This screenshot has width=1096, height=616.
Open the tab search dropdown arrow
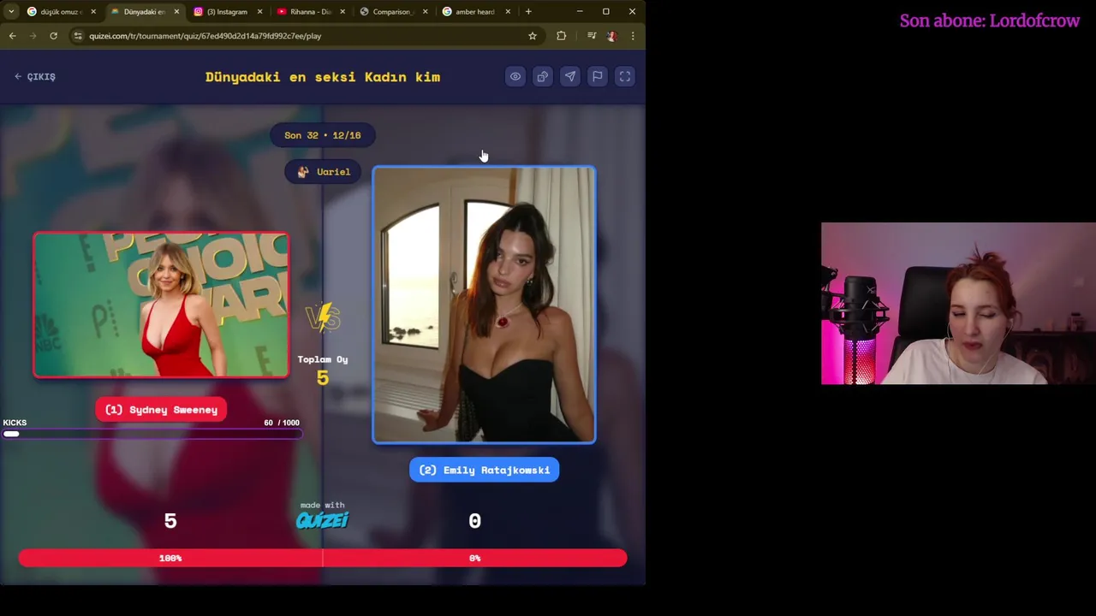[x=11, y=12]
